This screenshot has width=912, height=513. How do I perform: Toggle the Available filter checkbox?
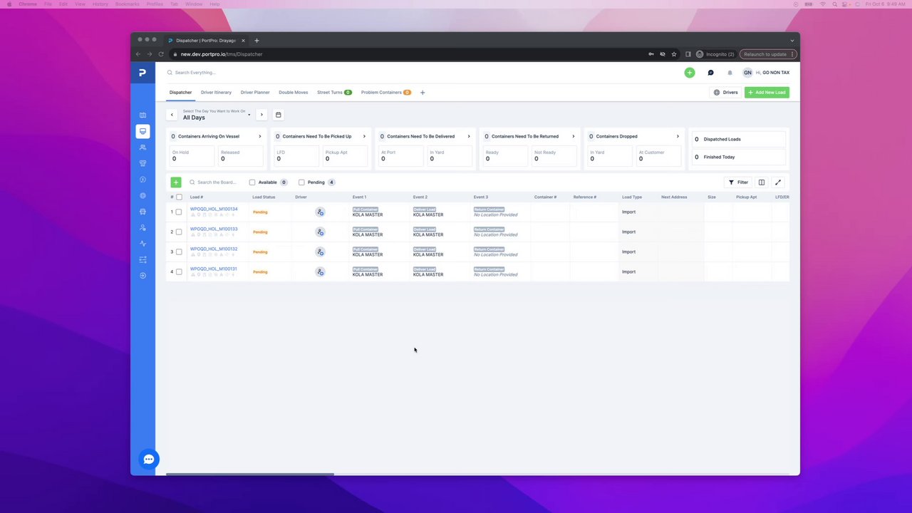[x=252, y=182]
